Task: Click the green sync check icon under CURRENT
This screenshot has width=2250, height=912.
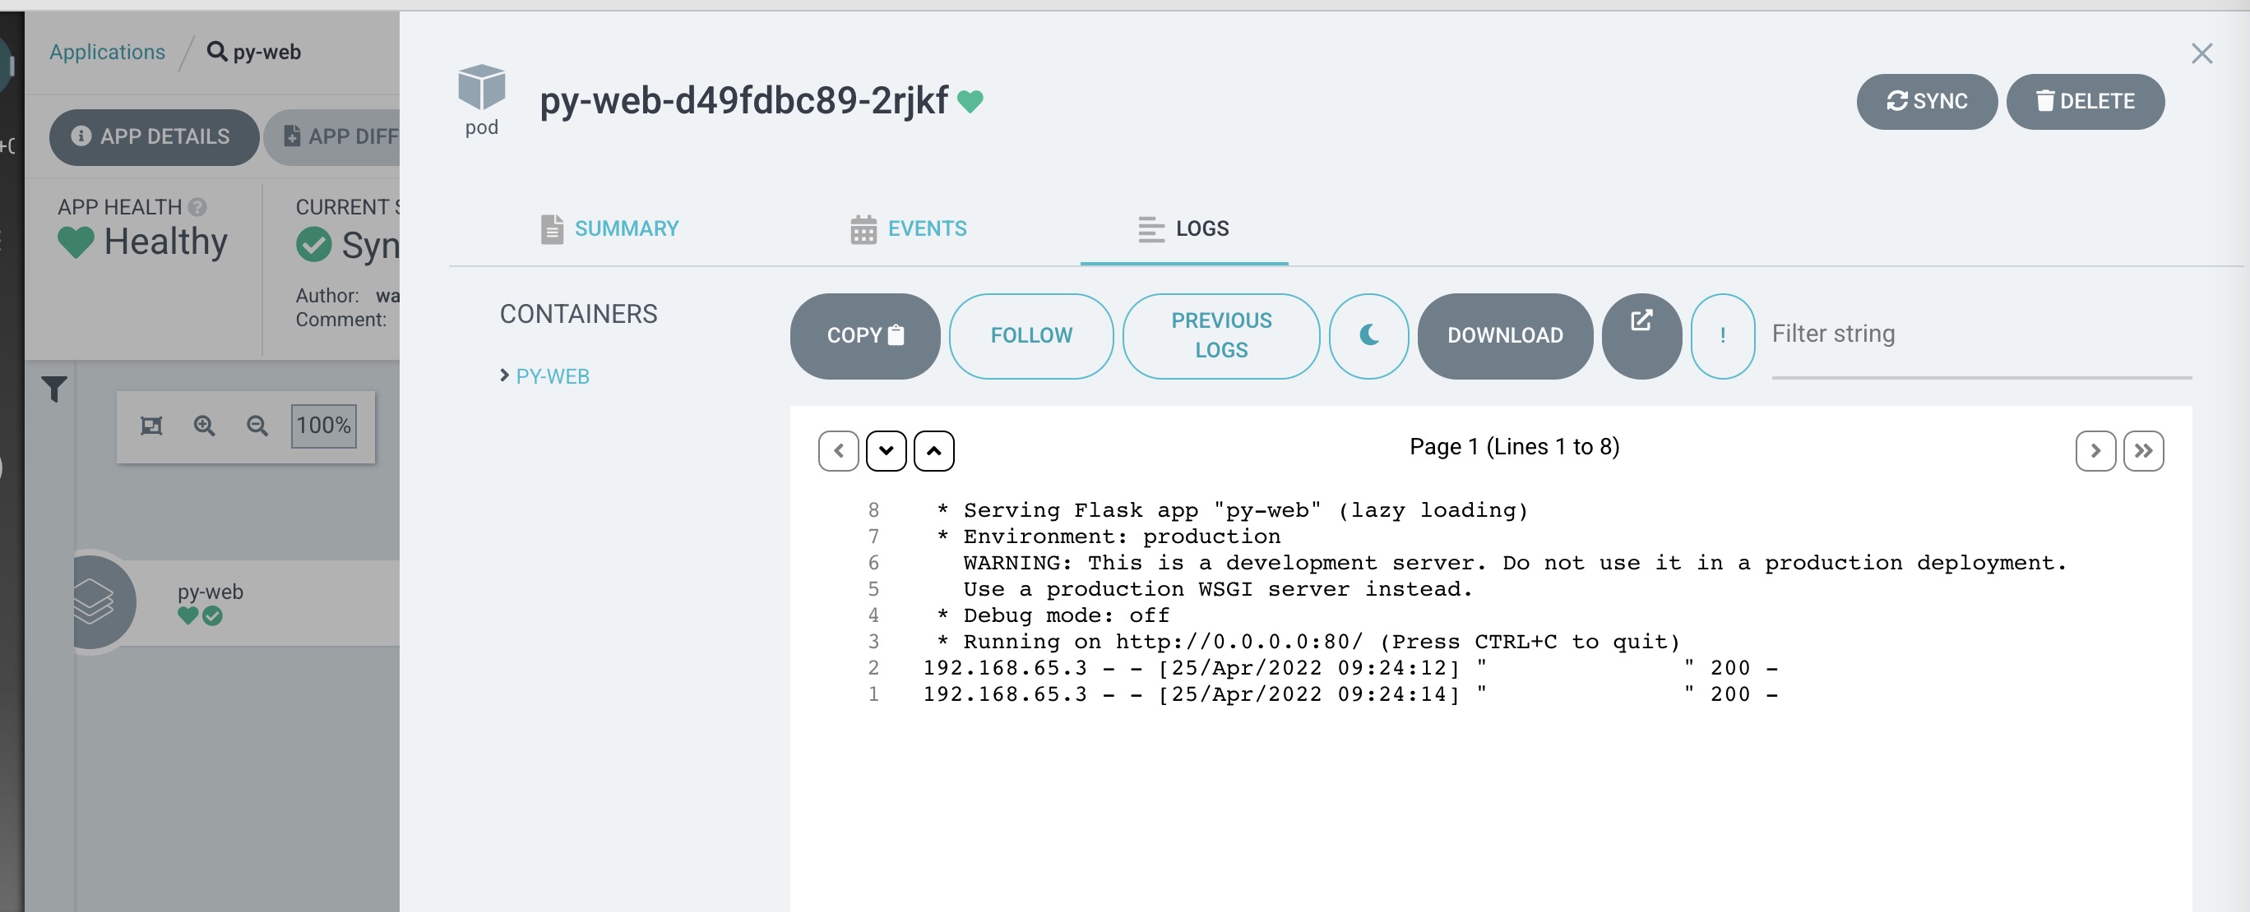Action: pos(313,245)
